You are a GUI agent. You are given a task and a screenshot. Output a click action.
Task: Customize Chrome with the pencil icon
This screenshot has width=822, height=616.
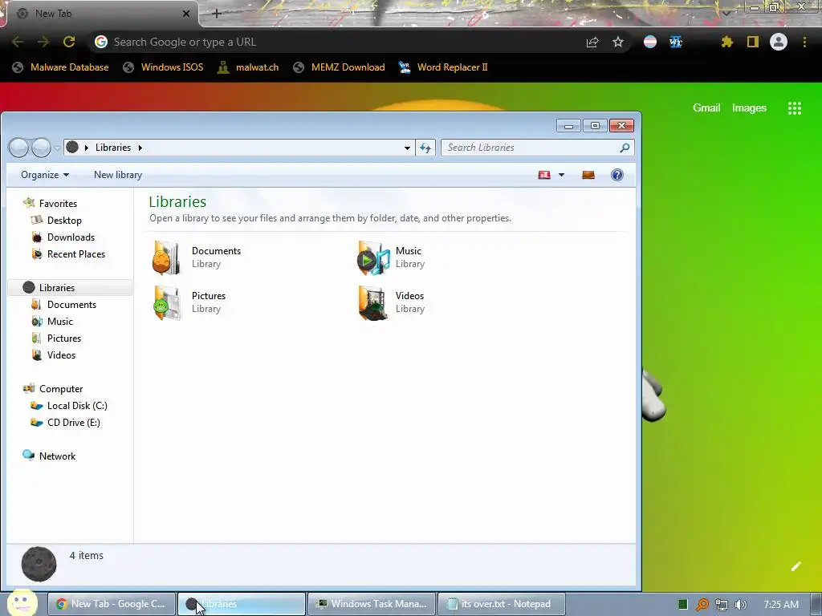click(x=796, y=566)
